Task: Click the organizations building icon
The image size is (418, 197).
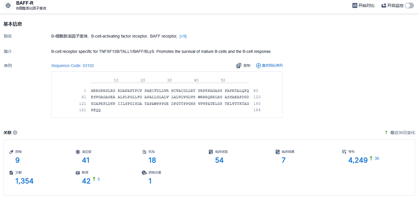Action: (144, 152)
